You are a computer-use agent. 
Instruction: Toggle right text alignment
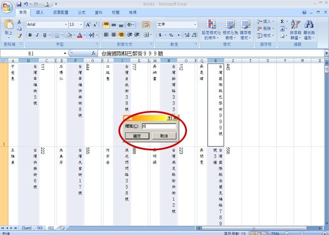click(x=121, y=35)
